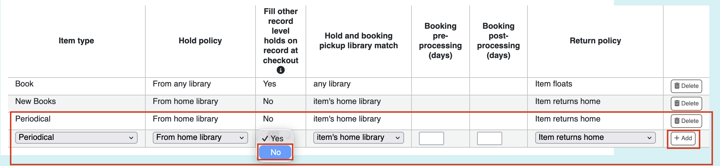Click the Hold policy column header
720x166 pixels.
pyautogui.click(x=200, y=41)
